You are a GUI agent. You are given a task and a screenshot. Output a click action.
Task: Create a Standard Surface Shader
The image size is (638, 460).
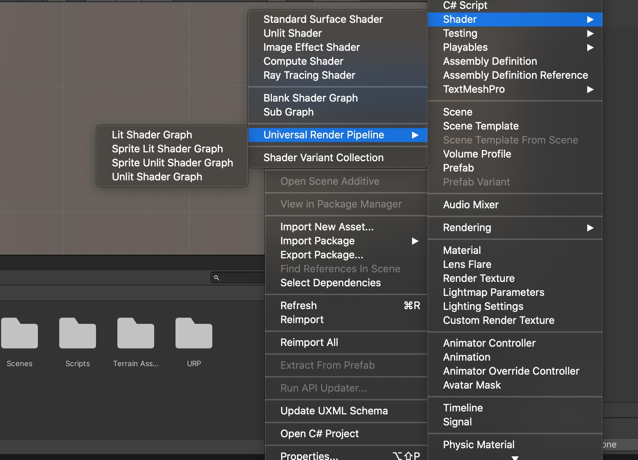click(338, 20)
